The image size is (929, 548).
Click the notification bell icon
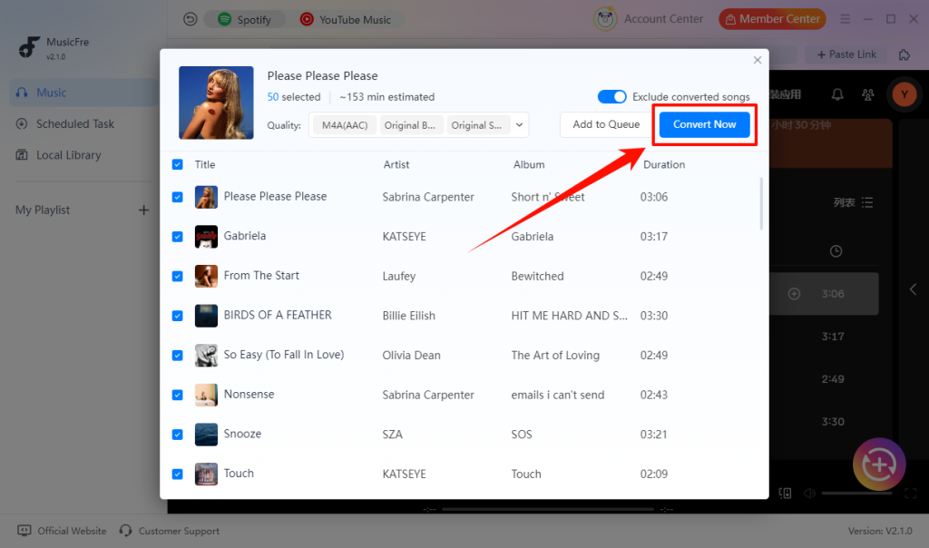837,94
